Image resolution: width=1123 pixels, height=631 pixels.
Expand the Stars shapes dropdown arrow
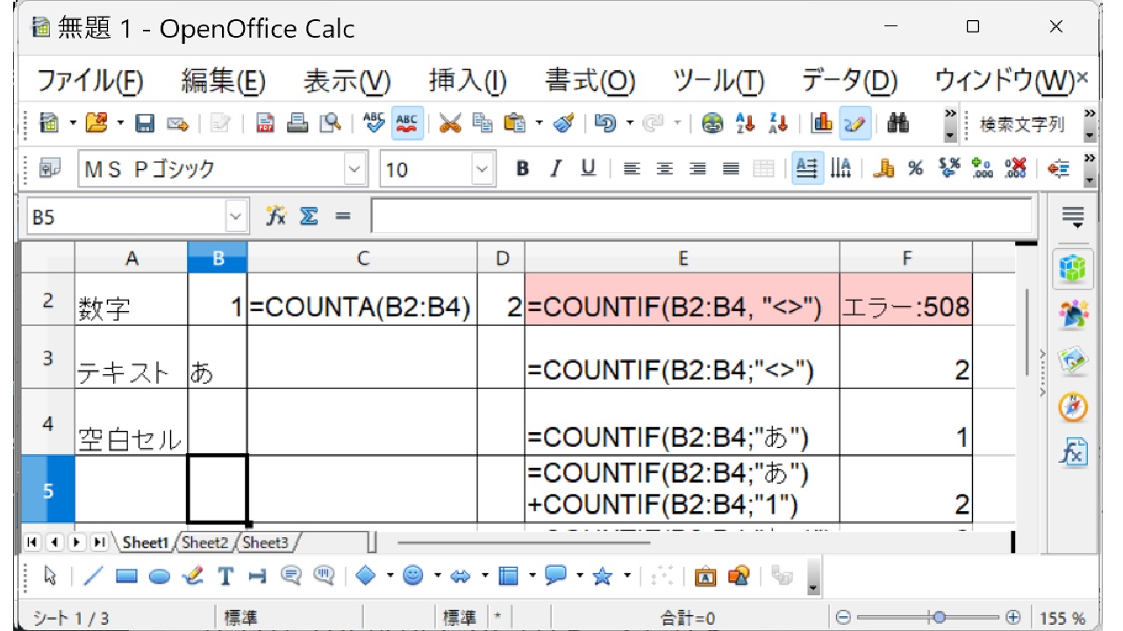[626, 576]
